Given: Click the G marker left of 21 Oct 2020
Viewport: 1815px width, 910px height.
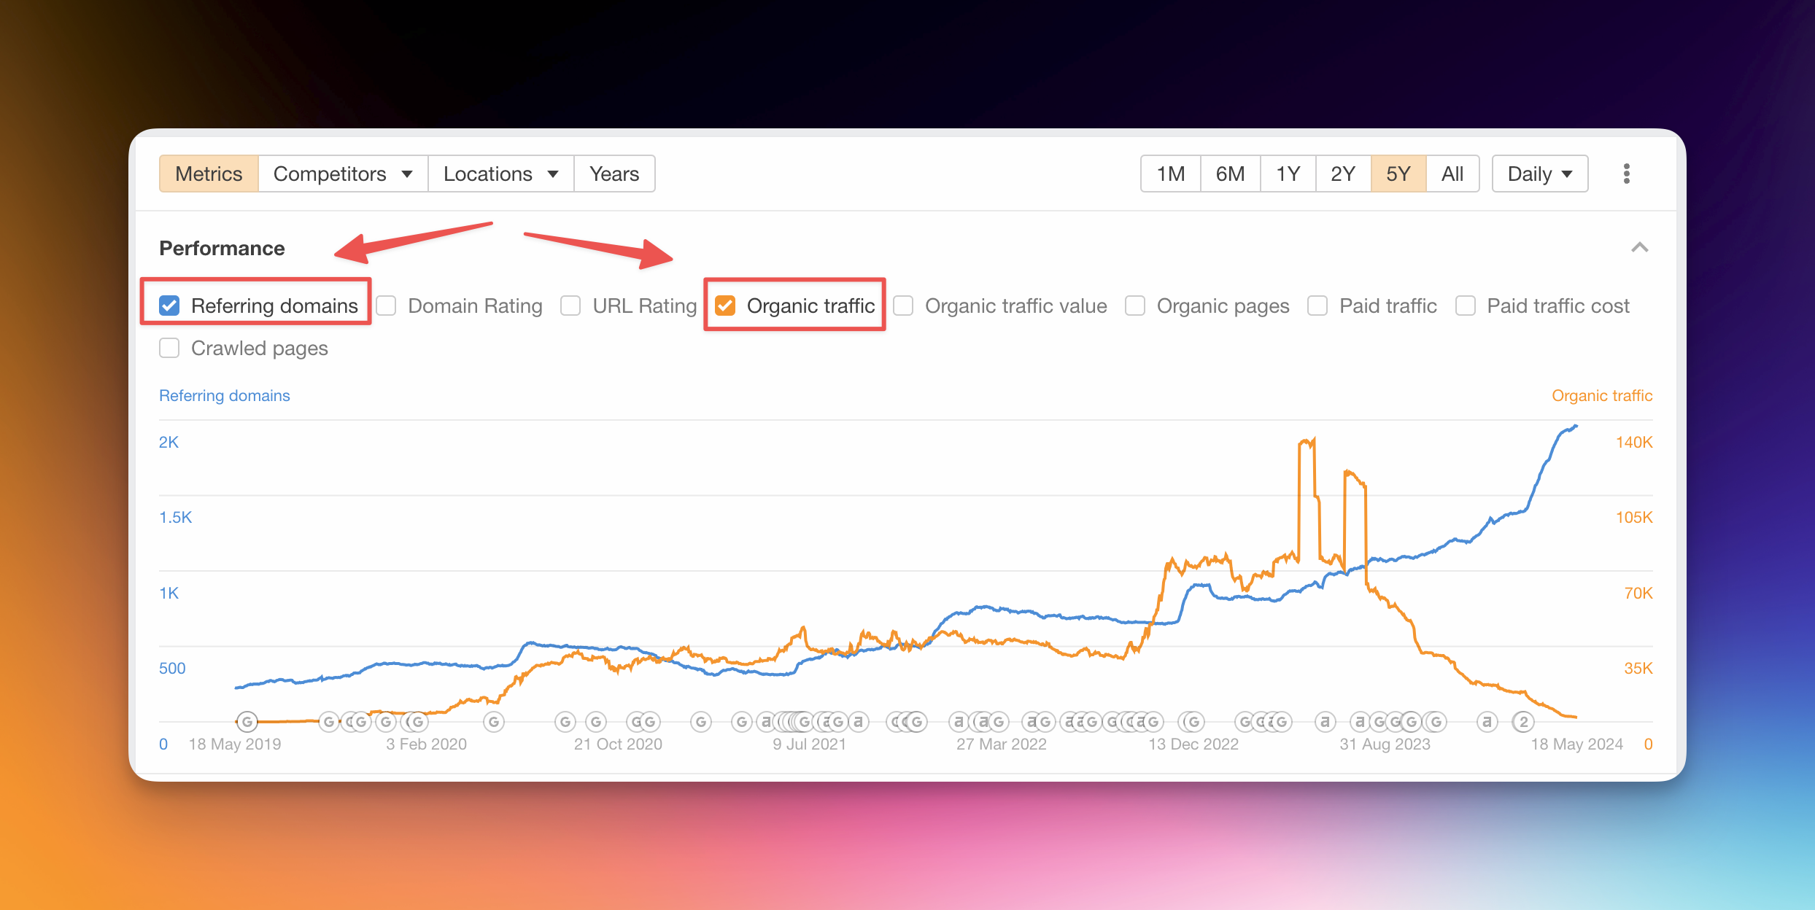Looking at the screenshot, I should tap(596, 722).
